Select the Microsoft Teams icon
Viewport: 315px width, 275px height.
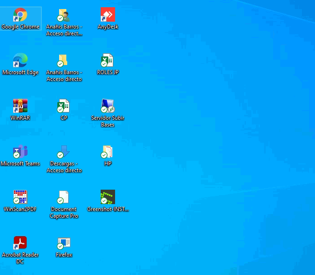(20, 151)
